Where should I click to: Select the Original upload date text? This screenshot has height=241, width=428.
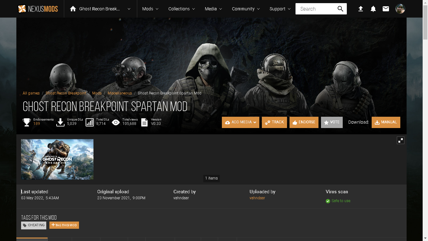(x=121, y=198)
